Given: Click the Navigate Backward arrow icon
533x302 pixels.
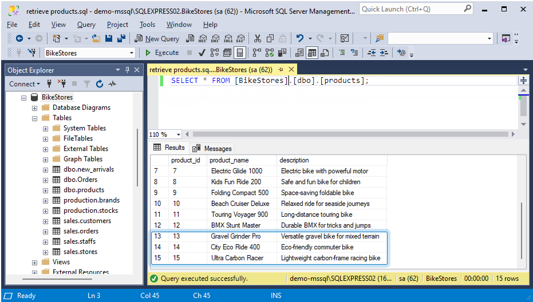Looking at the screenshot, I should click(x=19, y=39).
